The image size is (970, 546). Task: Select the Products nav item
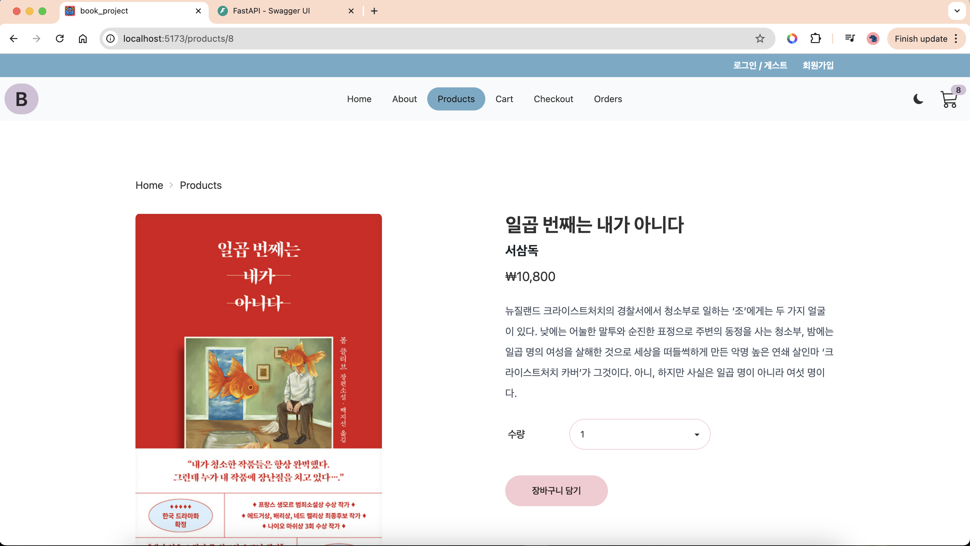pos(456,99)
